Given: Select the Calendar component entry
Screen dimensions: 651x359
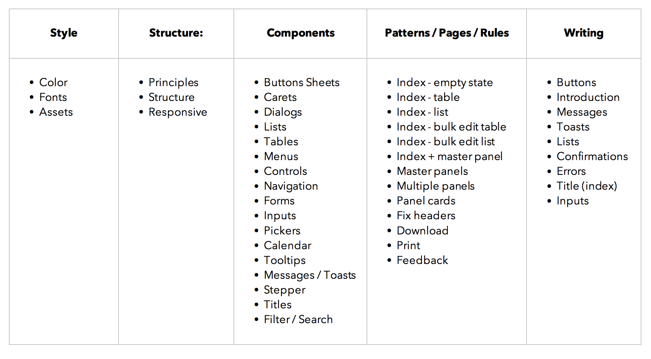Looking at the screenshot, I should click(287, 245).
